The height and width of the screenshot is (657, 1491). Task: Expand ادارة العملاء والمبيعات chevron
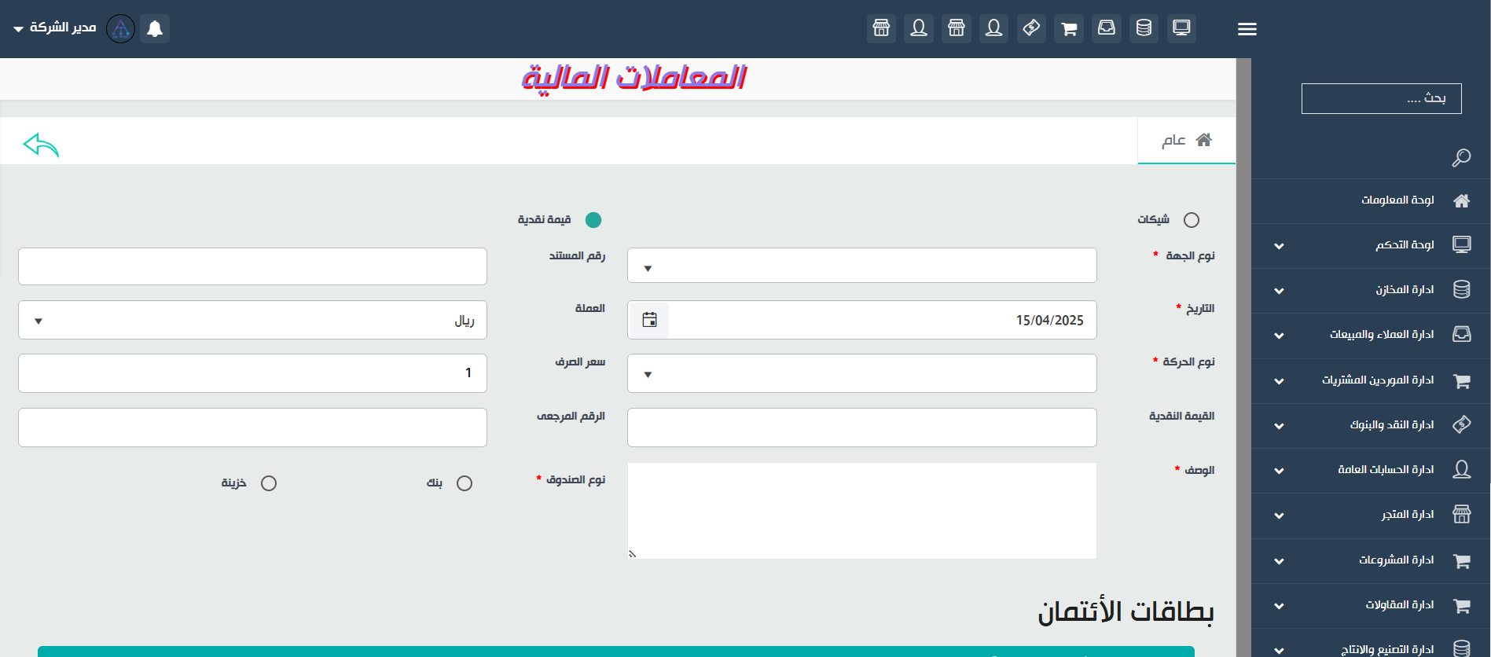[1279, 336]
